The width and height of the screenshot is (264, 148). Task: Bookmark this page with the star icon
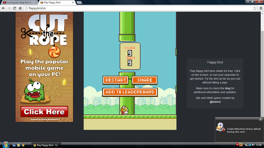pyautogui.click(x=255, y=8)
